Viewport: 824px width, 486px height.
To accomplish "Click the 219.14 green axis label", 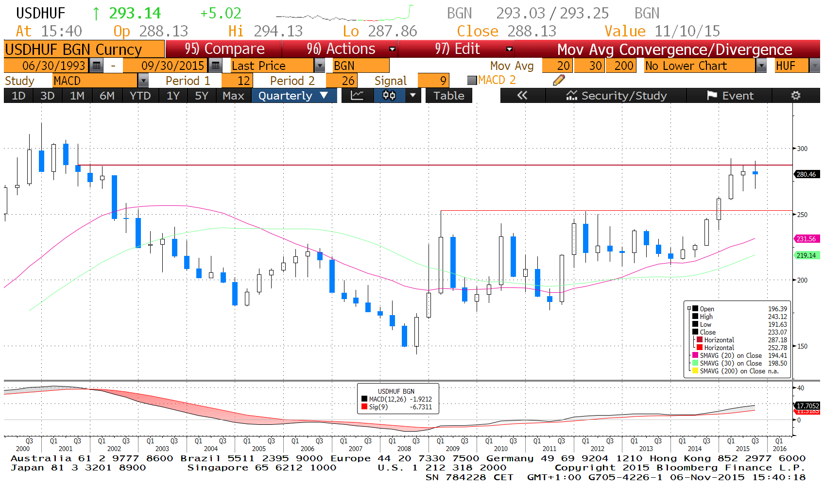I will (x=807, y=255).
